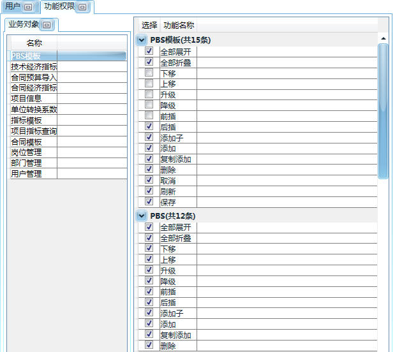Image resolution: width=395 pixels, height=352 pixels.
Task: Check 降级 in PBS模板 group
Action: [x=149, y=105]
